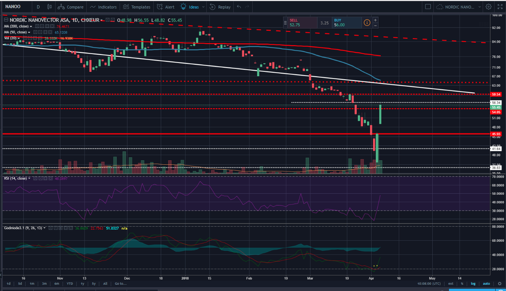Remove the MA 50 indicator
This screenshot has width=506, height=291.
point(50,32)
